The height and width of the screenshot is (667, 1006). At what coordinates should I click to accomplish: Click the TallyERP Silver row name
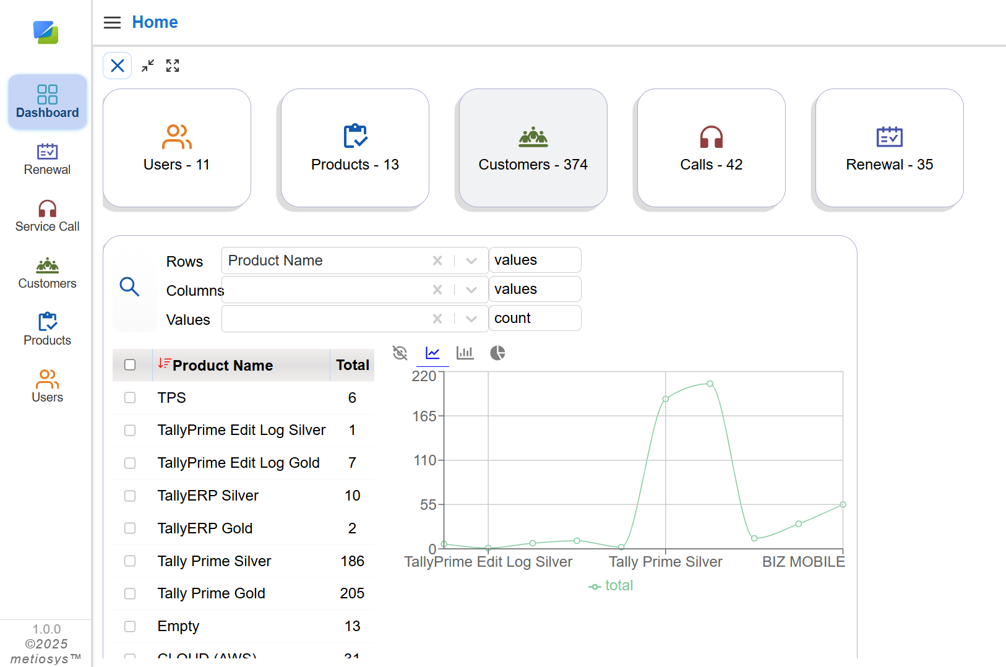pyautogui.click(x=208, y=496)
